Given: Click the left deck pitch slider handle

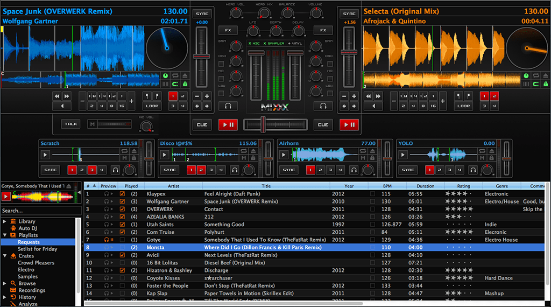Looking at the screenshot, I should (202, 56).
